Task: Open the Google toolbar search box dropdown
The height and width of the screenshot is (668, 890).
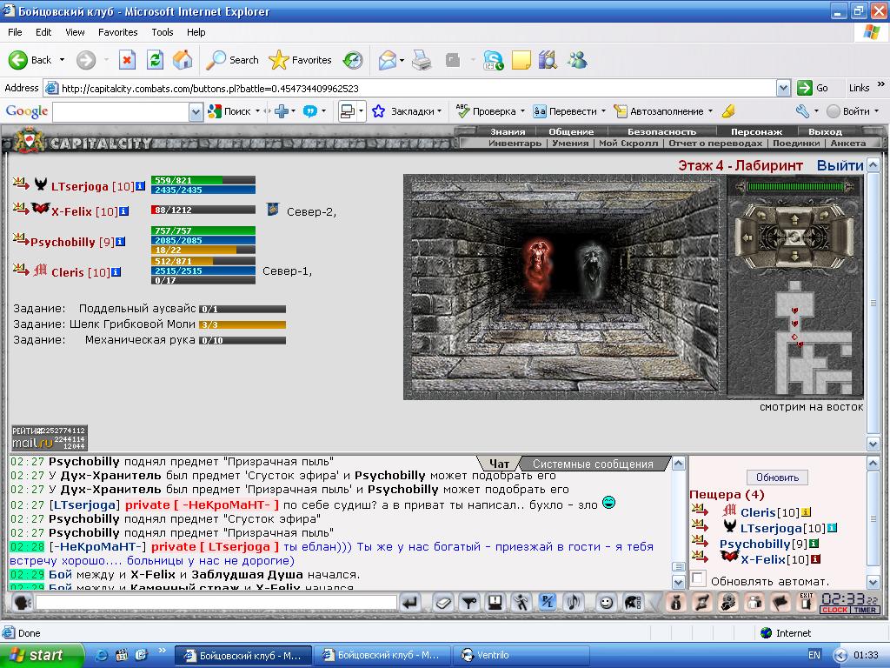Action: pyautogui.click(x=196, y=112)
